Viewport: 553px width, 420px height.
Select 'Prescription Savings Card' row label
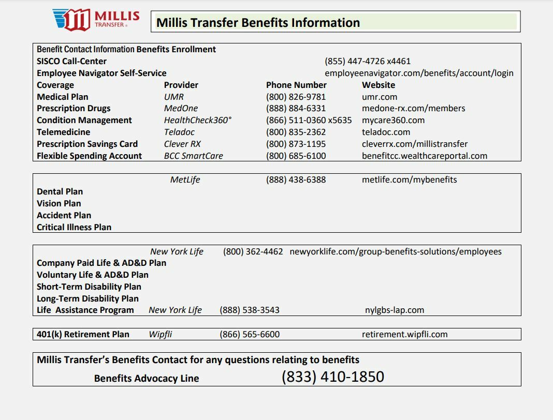point(87,144)
